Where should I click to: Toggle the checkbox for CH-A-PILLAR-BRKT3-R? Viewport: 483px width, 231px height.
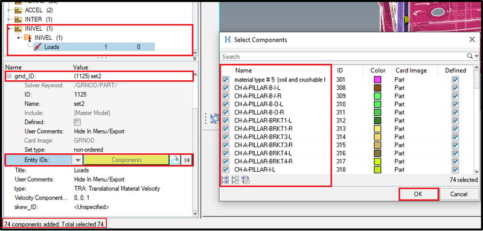click(226, 145)
